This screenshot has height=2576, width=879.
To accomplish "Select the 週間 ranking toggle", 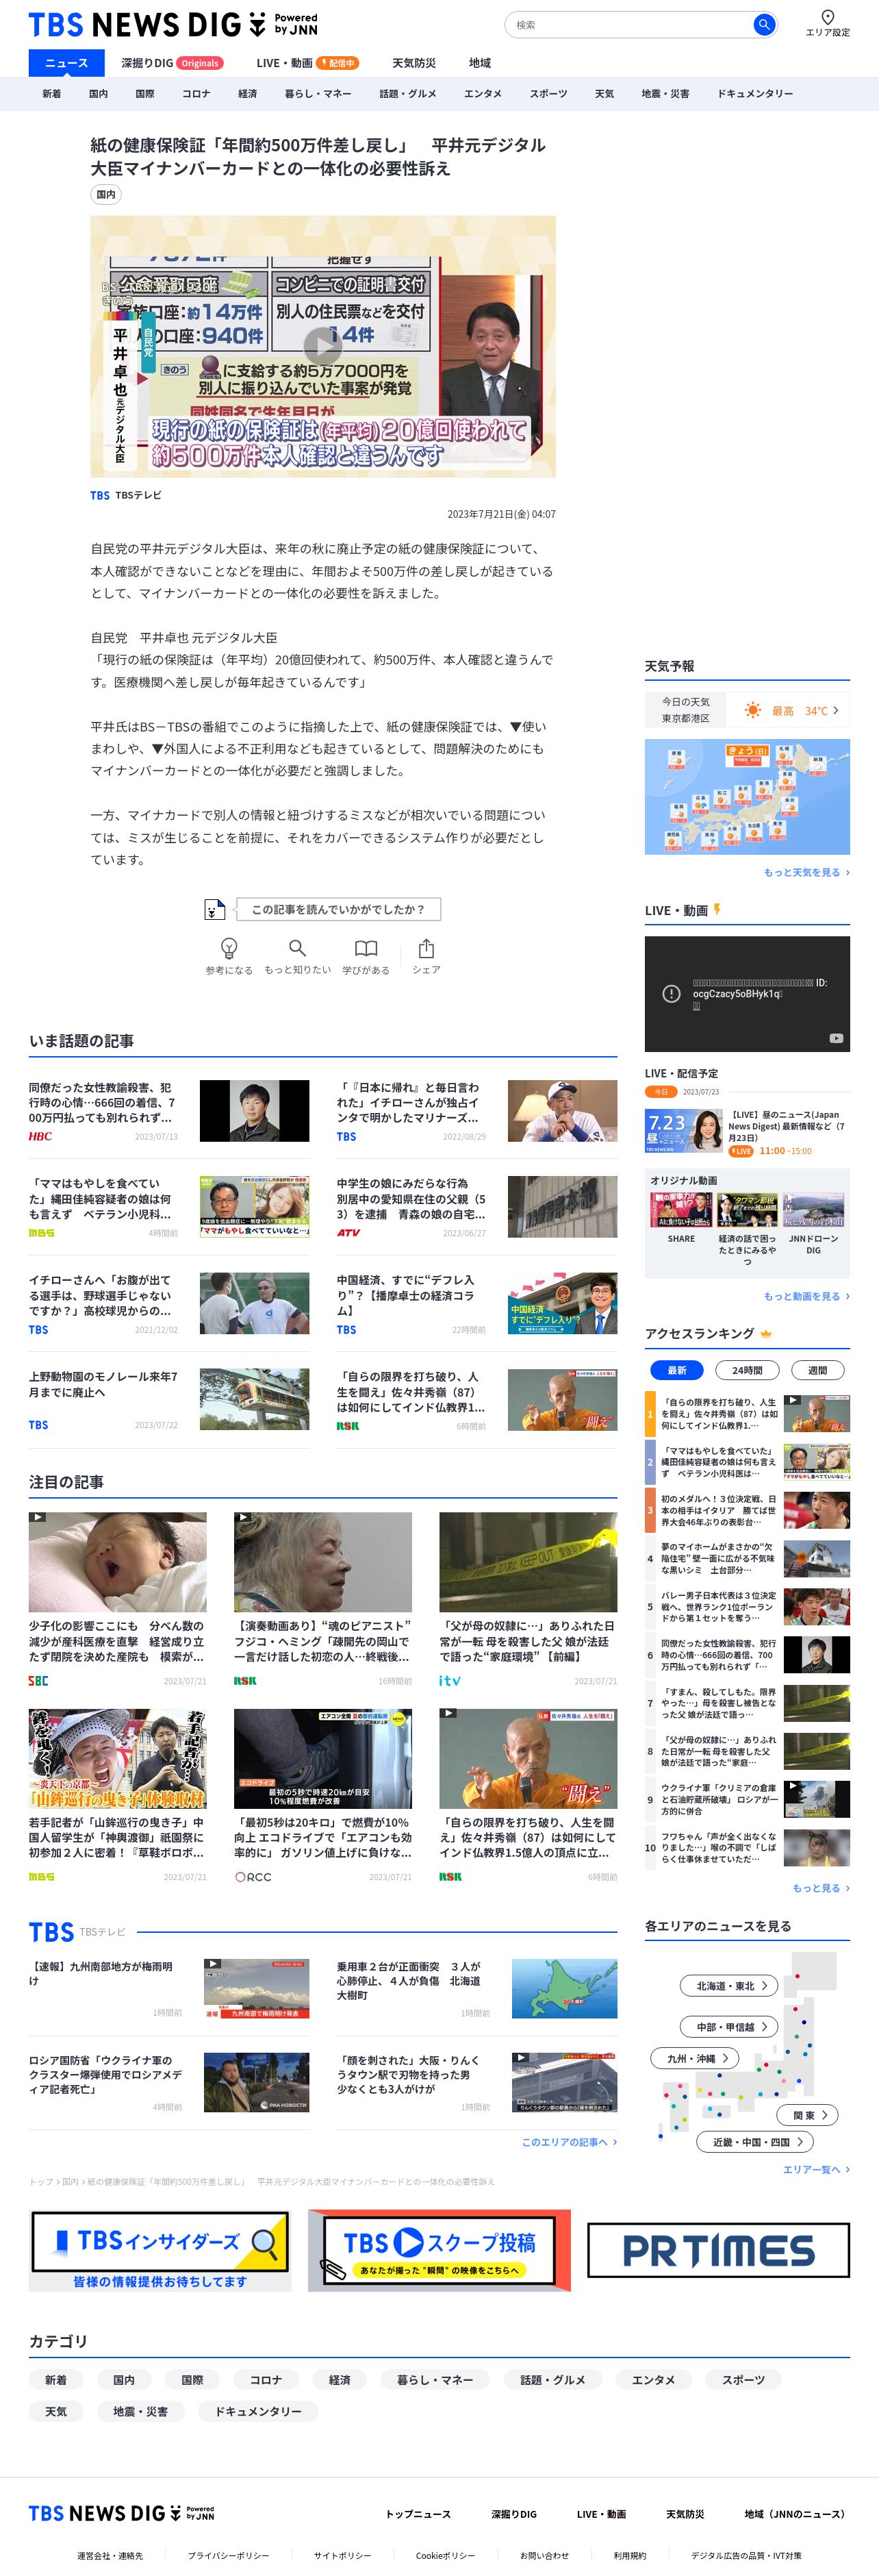I will click(x=817, y=1370).
